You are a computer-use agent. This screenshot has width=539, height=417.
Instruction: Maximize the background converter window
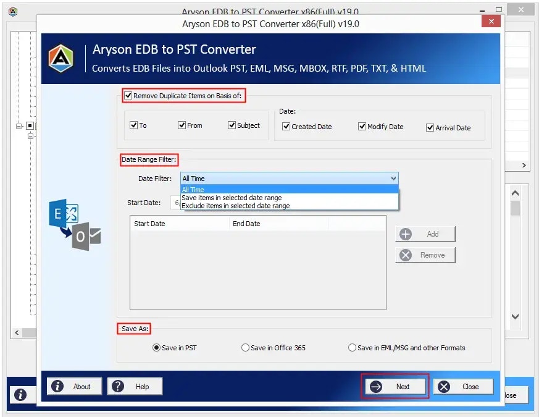click(499, 9)
